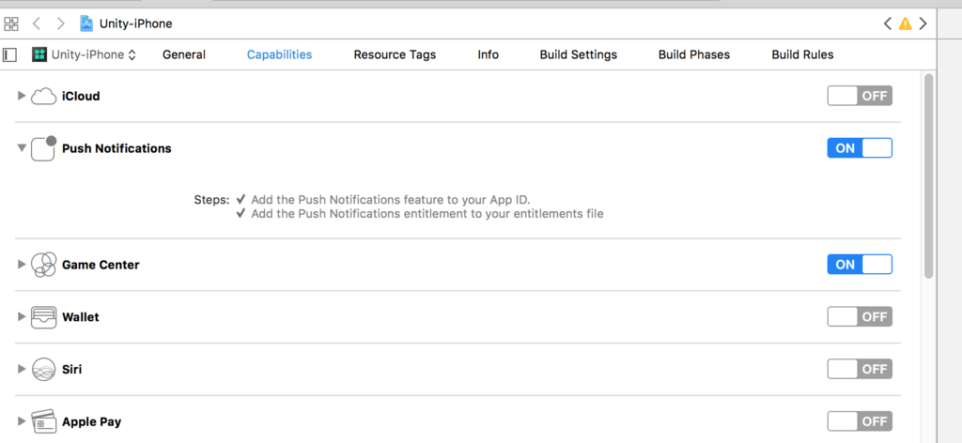Click the 'Add the Push Notifications entitlement' step

[427, 214]
